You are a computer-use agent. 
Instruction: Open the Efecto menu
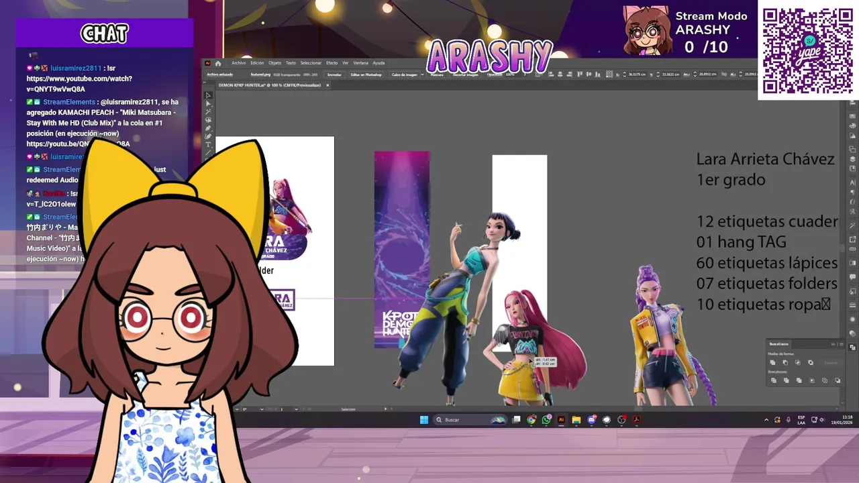tap(332, 63)
